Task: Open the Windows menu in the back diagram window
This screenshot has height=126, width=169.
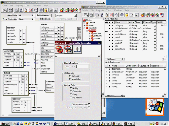Action: pyautogui.click(x=37, y=6)
